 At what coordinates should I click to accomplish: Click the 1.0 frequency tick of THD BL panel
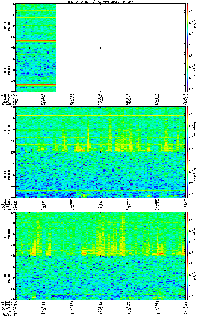[x=13, y=129]
